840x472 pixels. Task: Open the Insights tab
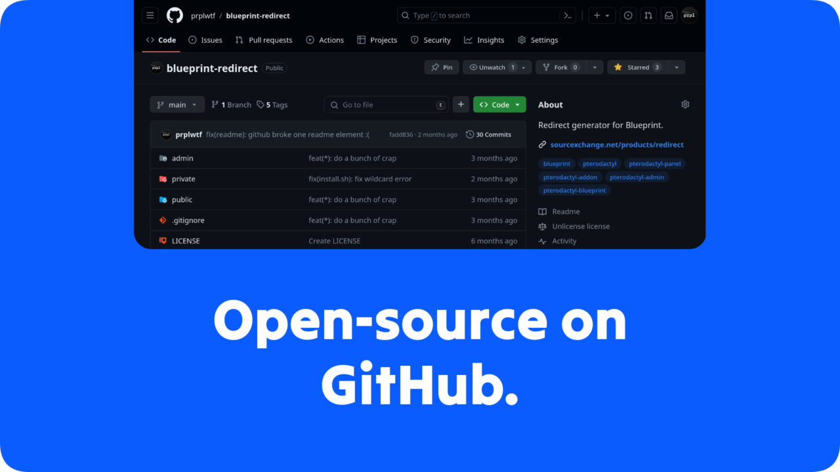[484, 40]
